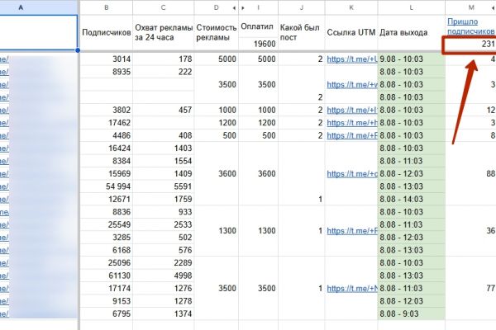The width and height of the screenshot is (496, 330).
Task: Select the total cell "19600"
Action: pyautogui.click(x=258, y=44)
